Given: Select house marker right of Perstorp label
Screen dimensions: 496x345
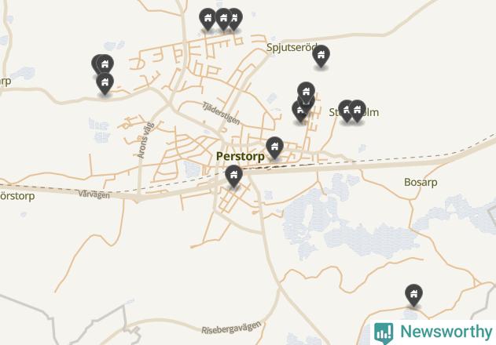Looking at the screenshot, I should 274,147.
